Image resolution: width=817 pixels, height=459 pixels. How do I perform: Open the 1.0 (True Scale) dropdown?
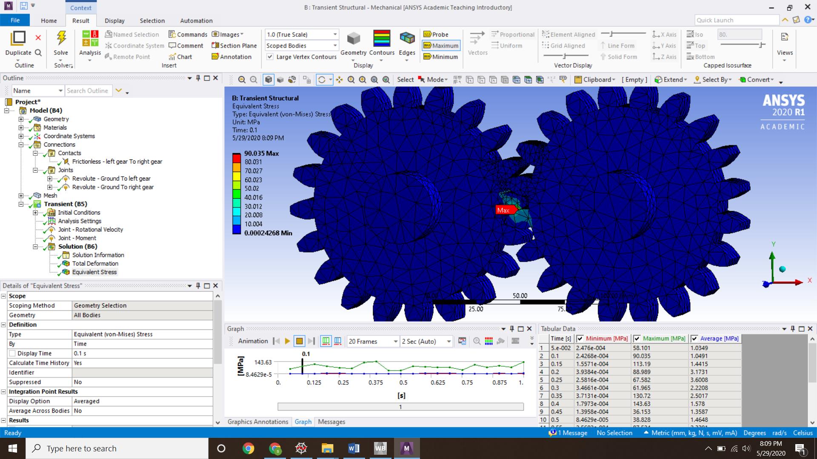(x=334, y=34)
